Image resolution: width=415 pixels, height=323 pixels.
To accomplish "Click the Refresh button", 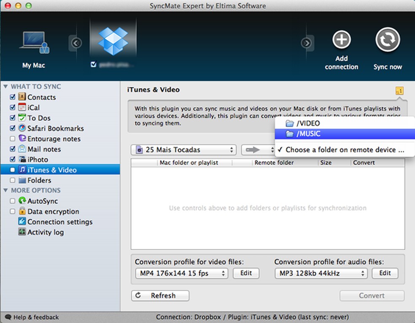I will [160, 296].
